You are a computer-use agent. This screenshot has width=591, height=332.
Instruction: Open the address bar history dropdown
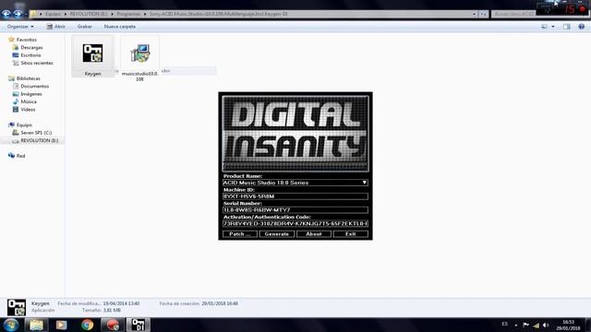(x=474, y=14)
